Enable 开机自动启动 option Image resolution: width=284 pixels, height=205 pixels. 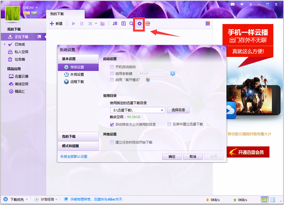(112, 67)
